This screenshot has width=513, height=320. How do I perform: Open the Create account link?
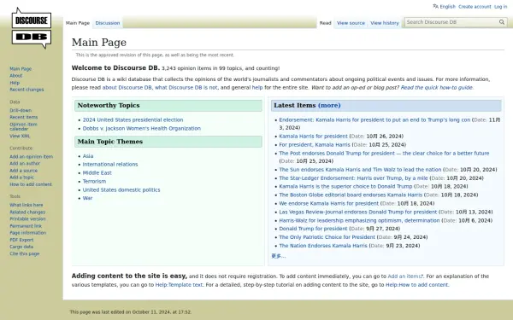[475, 7]
